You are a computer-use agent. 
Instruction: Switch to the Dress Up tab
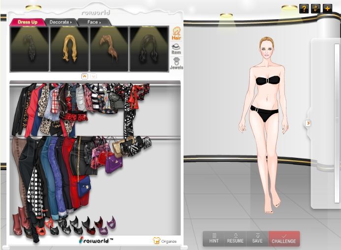(28, 22)
